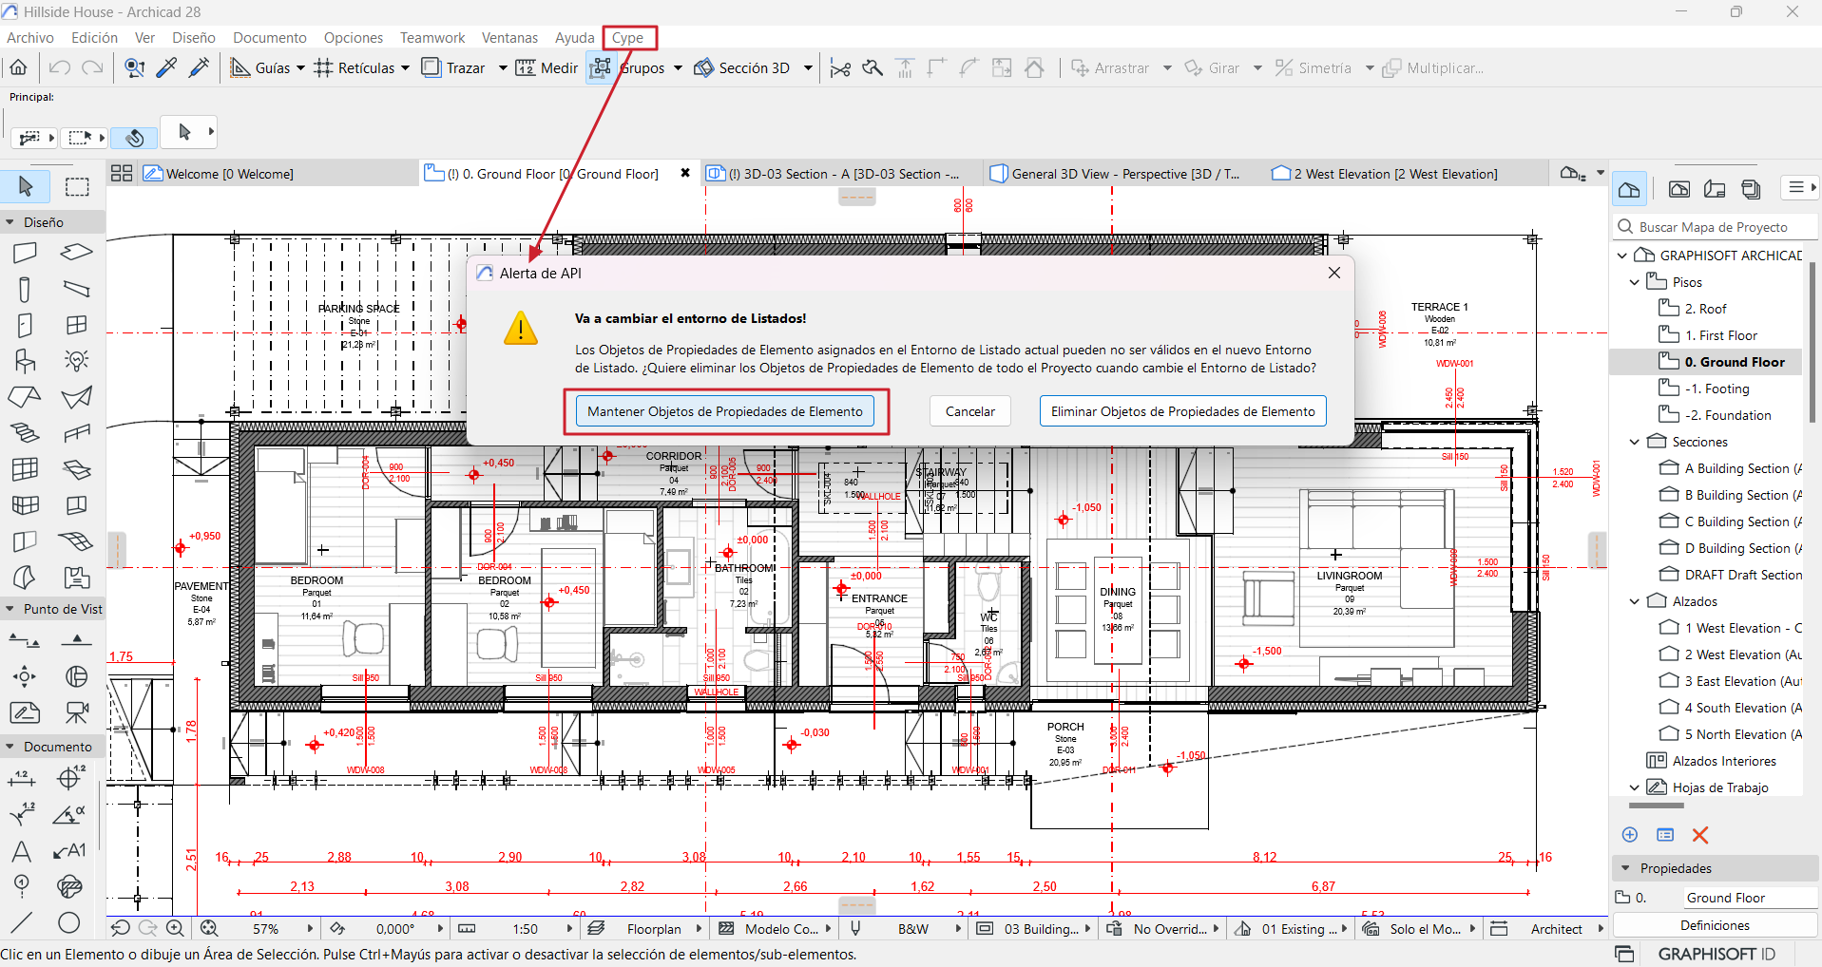Image resolution: width=1822 pixels, height=967 pixels.
Task: Select the Door tool
Action: 25,325
